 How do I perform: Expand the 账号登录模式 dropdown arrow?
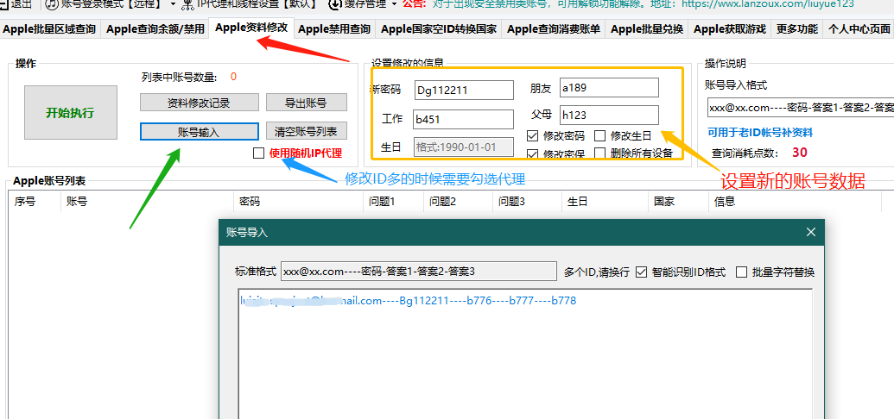174,4
